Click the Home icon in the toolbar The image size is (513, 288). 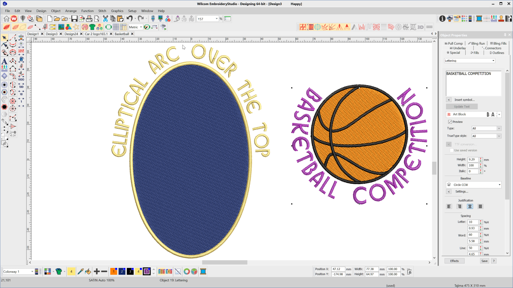[x=7, y=19]
